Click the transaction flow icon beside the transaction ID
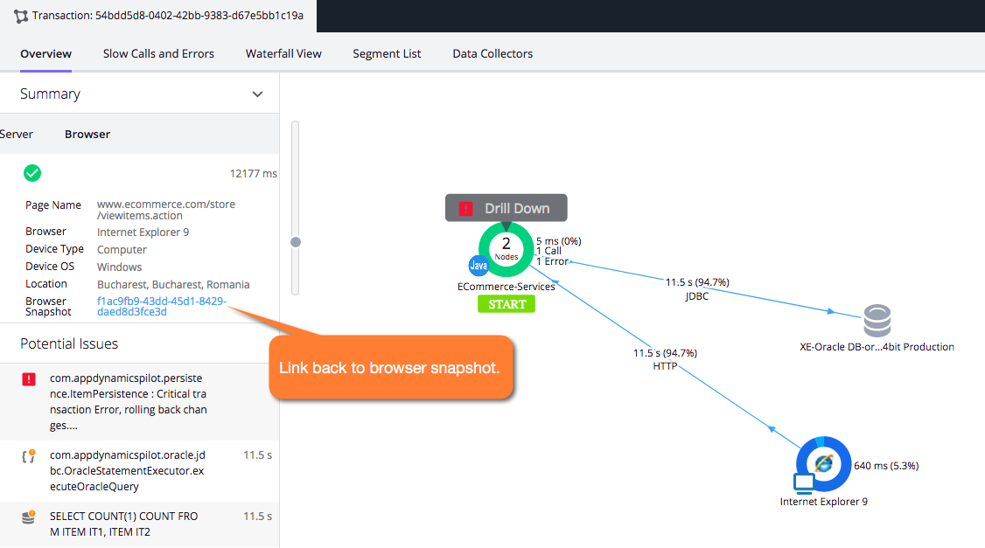Screen dimensions: 985x548 click(21, 17)
